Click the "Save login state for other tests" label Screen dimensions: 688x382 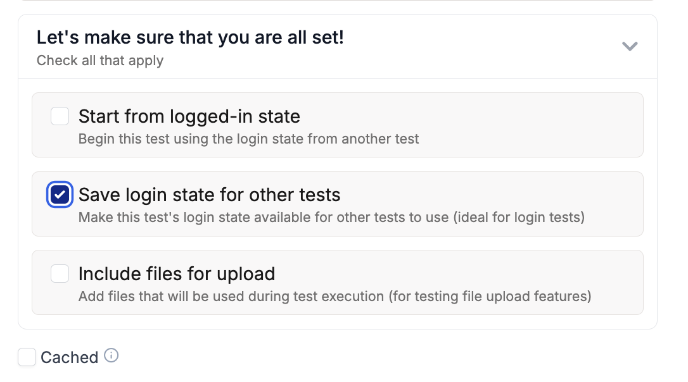pos(209,195)
